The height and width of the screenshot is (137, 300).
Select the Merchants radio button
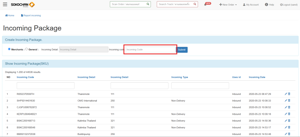click(9, 49)
